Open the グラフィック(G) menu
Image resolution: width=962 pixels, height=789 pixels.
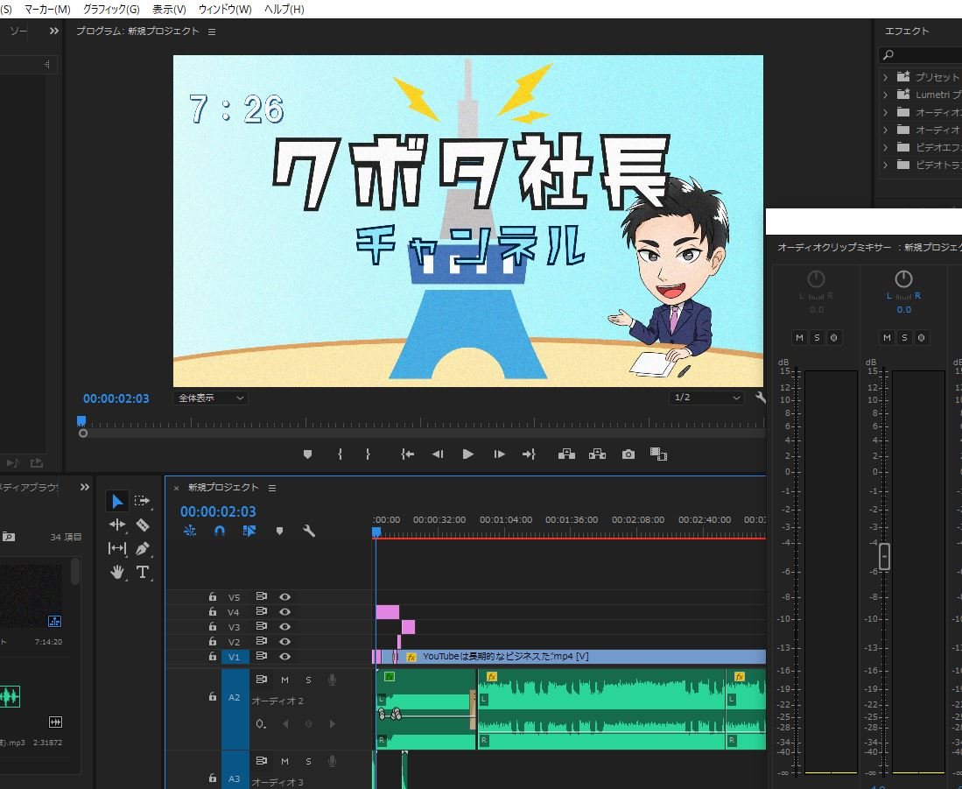click(x=111, y=9)
